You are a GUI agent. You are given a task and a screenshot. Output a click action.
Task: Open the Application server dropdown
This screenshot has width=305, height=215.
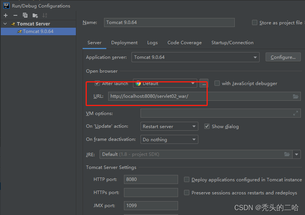(195, 57)
